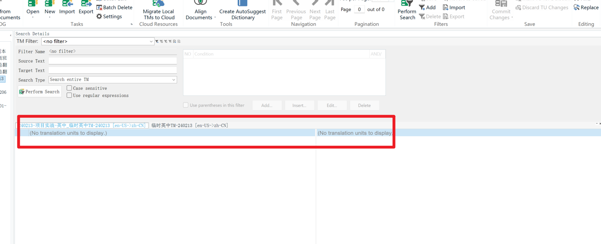
Task: Click Commit Changes in Save group
Action: point(501,10)
